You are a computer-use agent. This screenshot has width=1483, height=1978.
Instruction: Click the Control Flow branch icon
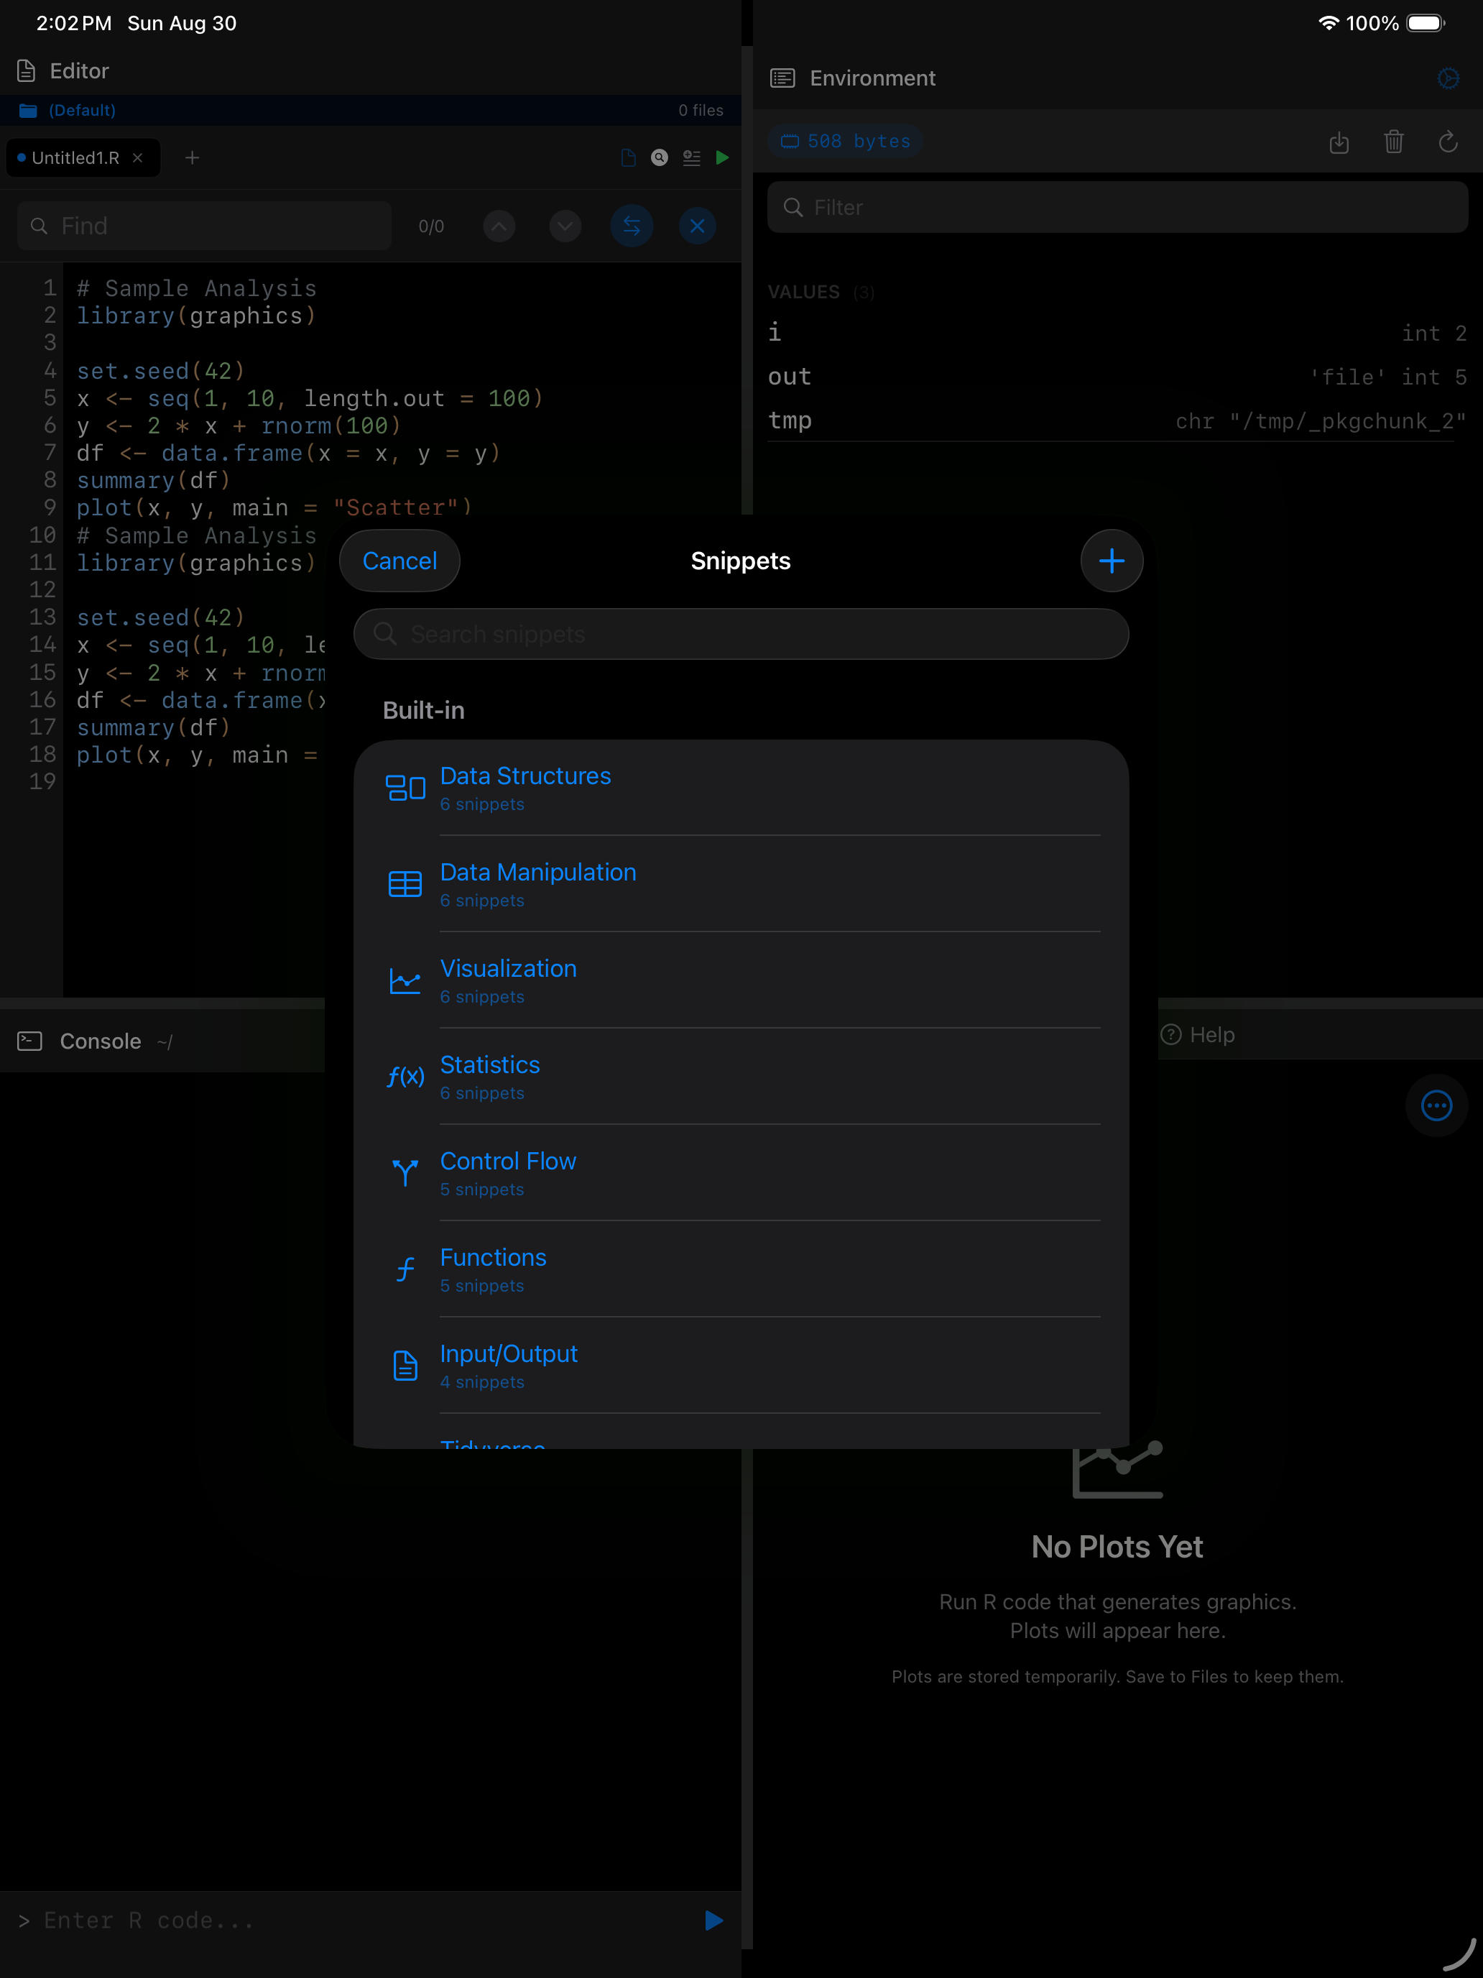(405, 1172)
